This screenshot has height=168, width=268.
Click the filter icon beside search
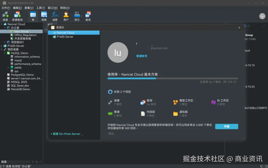(x=33, y=162)
